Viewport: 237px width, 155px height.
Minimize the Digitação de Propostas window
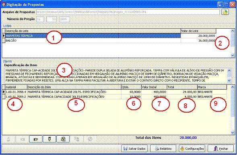(221, 4)
